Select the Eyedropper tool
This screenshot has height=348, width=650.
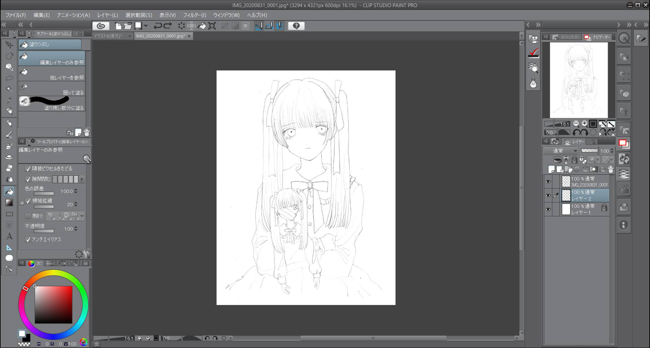[9, 100]
